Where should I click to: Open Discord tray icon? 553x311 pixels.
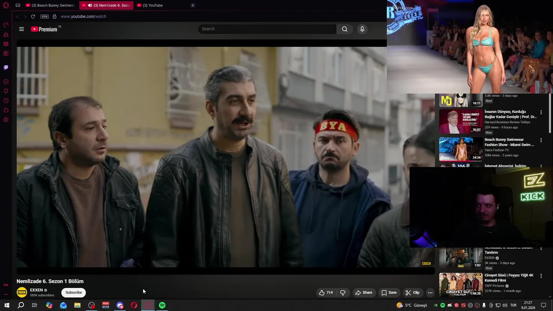[x=449, y=305]
